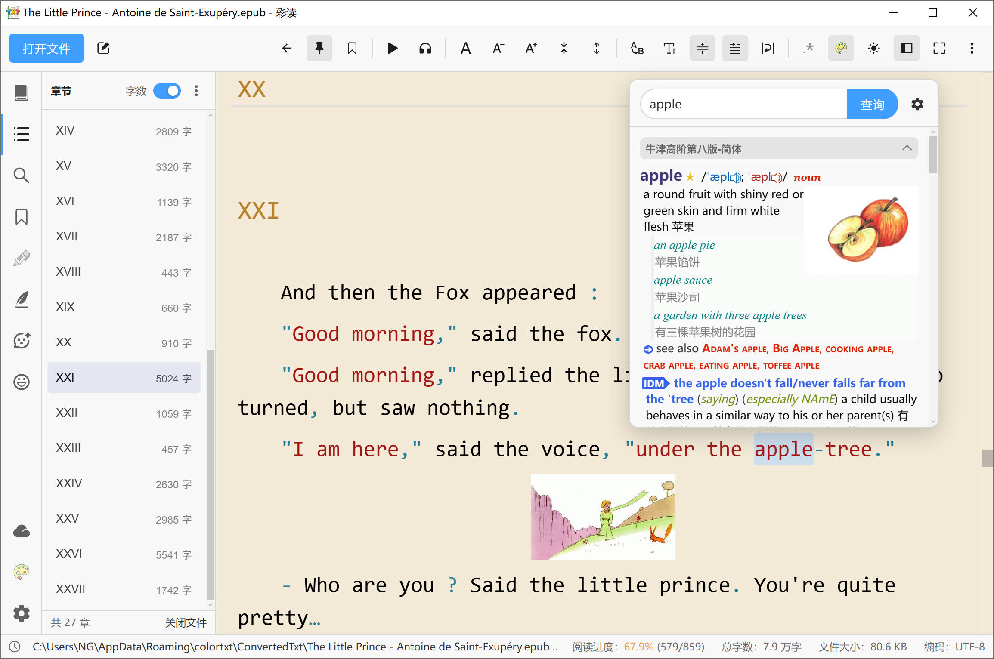Image resolution: width=994 pixels, height=659 pixels.
Task: Open the search sidebar icon
Action: pyautogui.click(x=21, y=175)
